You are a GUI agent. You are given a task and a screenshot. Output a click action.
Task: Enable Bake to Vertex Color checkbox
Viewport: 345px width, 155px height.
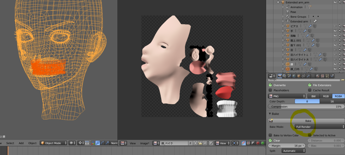pyautogui.click(x=270, y=135)
